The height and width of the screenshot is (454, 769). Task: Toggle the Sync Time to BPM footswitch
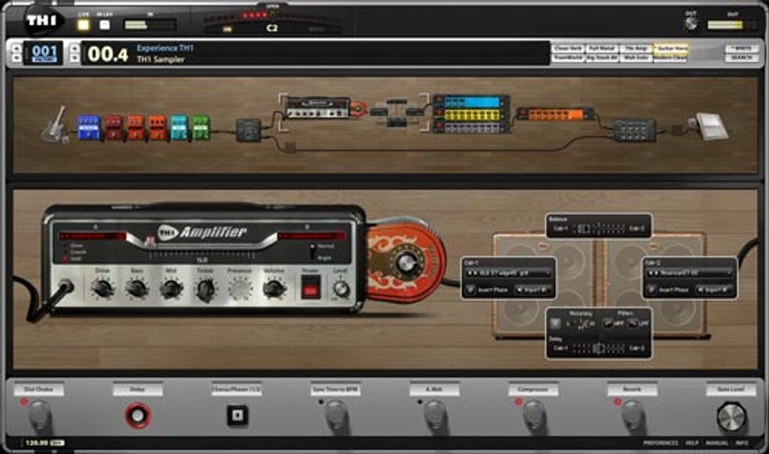[x=336, y=416]
